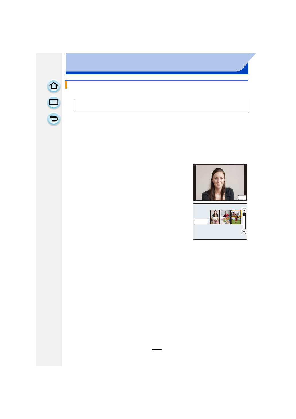This screenshot has height=419, width=296.
Task: Click the orange section marker bar
Action: [66, 85]
